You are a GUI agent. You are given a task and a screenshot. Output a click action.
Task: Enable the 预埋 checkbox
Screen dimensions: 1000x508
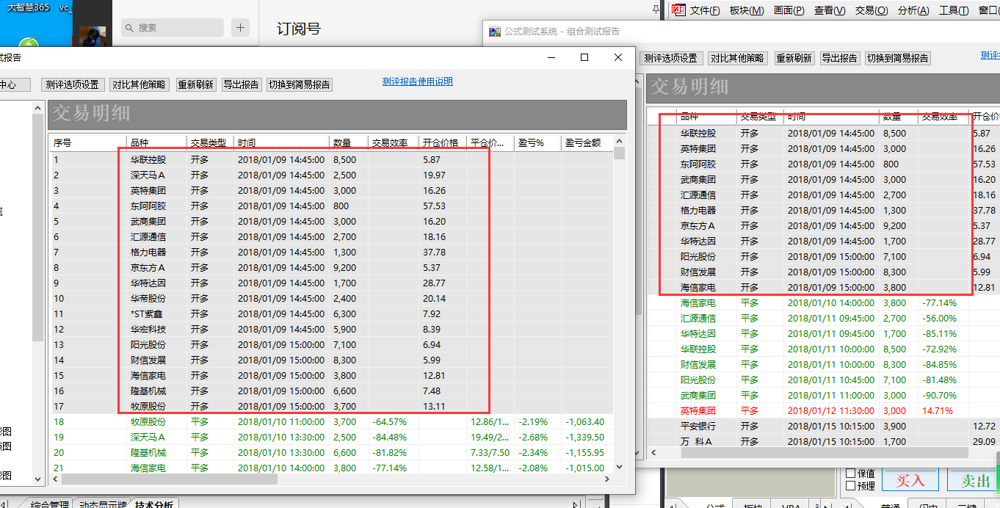tap(851, 485)
